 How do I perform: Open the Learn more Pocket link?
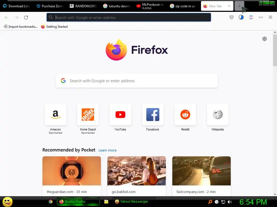pyautogui.click(x=107, y=150)
